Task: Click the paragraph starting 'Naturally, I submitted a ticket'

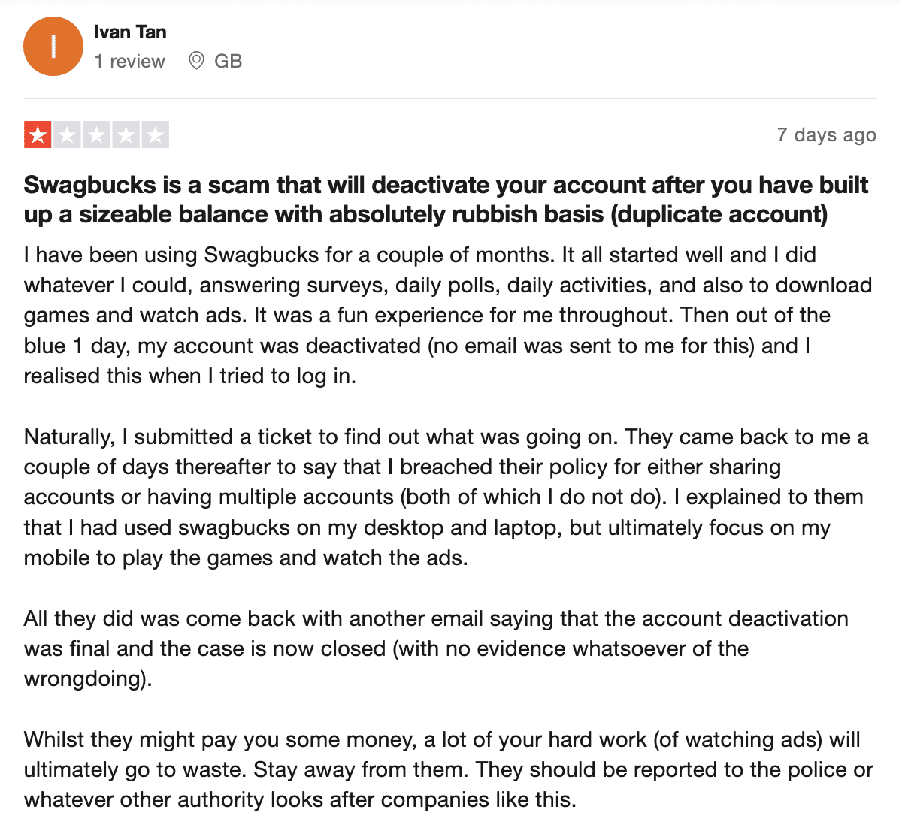Action: pyautogui.click(x=446, y=497)
